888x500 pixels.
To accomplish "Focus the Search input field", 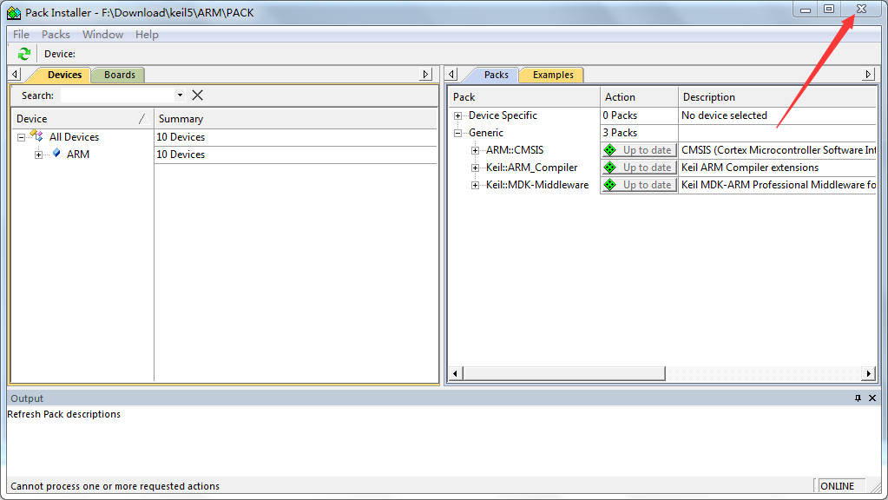I will point(117,95).
